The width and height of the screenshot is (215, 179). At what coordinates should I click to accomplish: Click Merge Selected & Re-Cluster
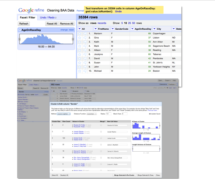click(x=124, y=175)
